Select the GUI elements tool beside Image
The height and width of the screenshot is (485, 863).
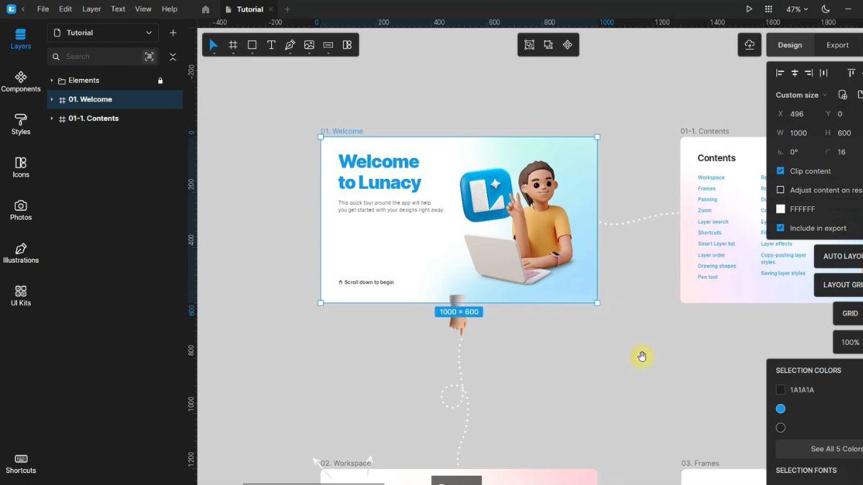pos(328,45)
